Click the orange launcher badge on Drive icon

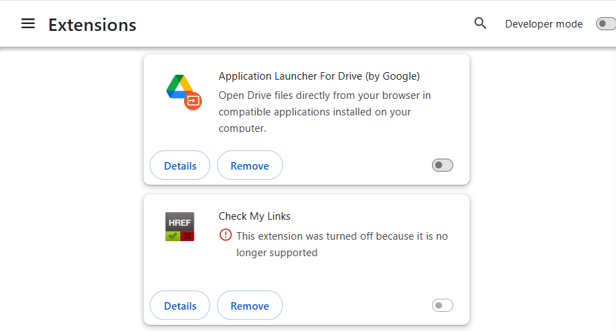(x=193, y=101)
